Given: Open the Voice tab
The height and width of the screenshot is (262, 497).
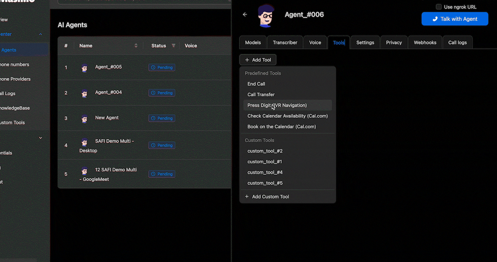Looking at the screenshot, I should click(x=315, y=42).
